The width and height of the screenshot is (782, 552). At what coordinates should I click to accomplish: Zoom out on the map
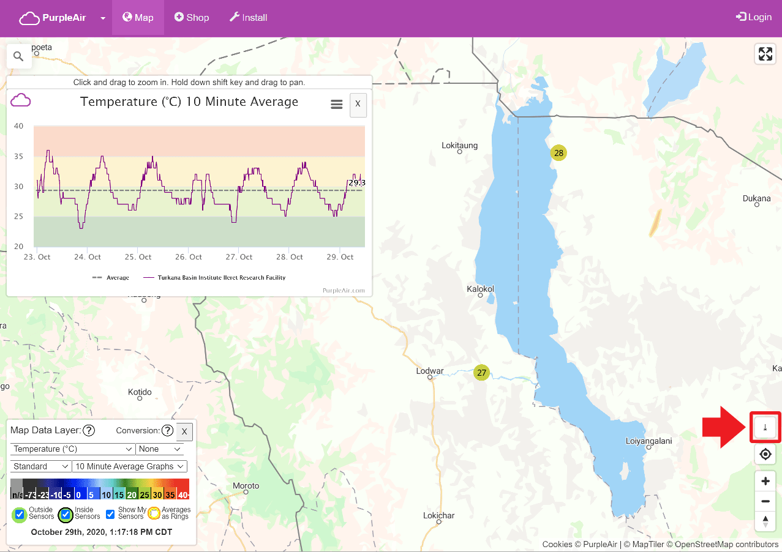point(765,502)
